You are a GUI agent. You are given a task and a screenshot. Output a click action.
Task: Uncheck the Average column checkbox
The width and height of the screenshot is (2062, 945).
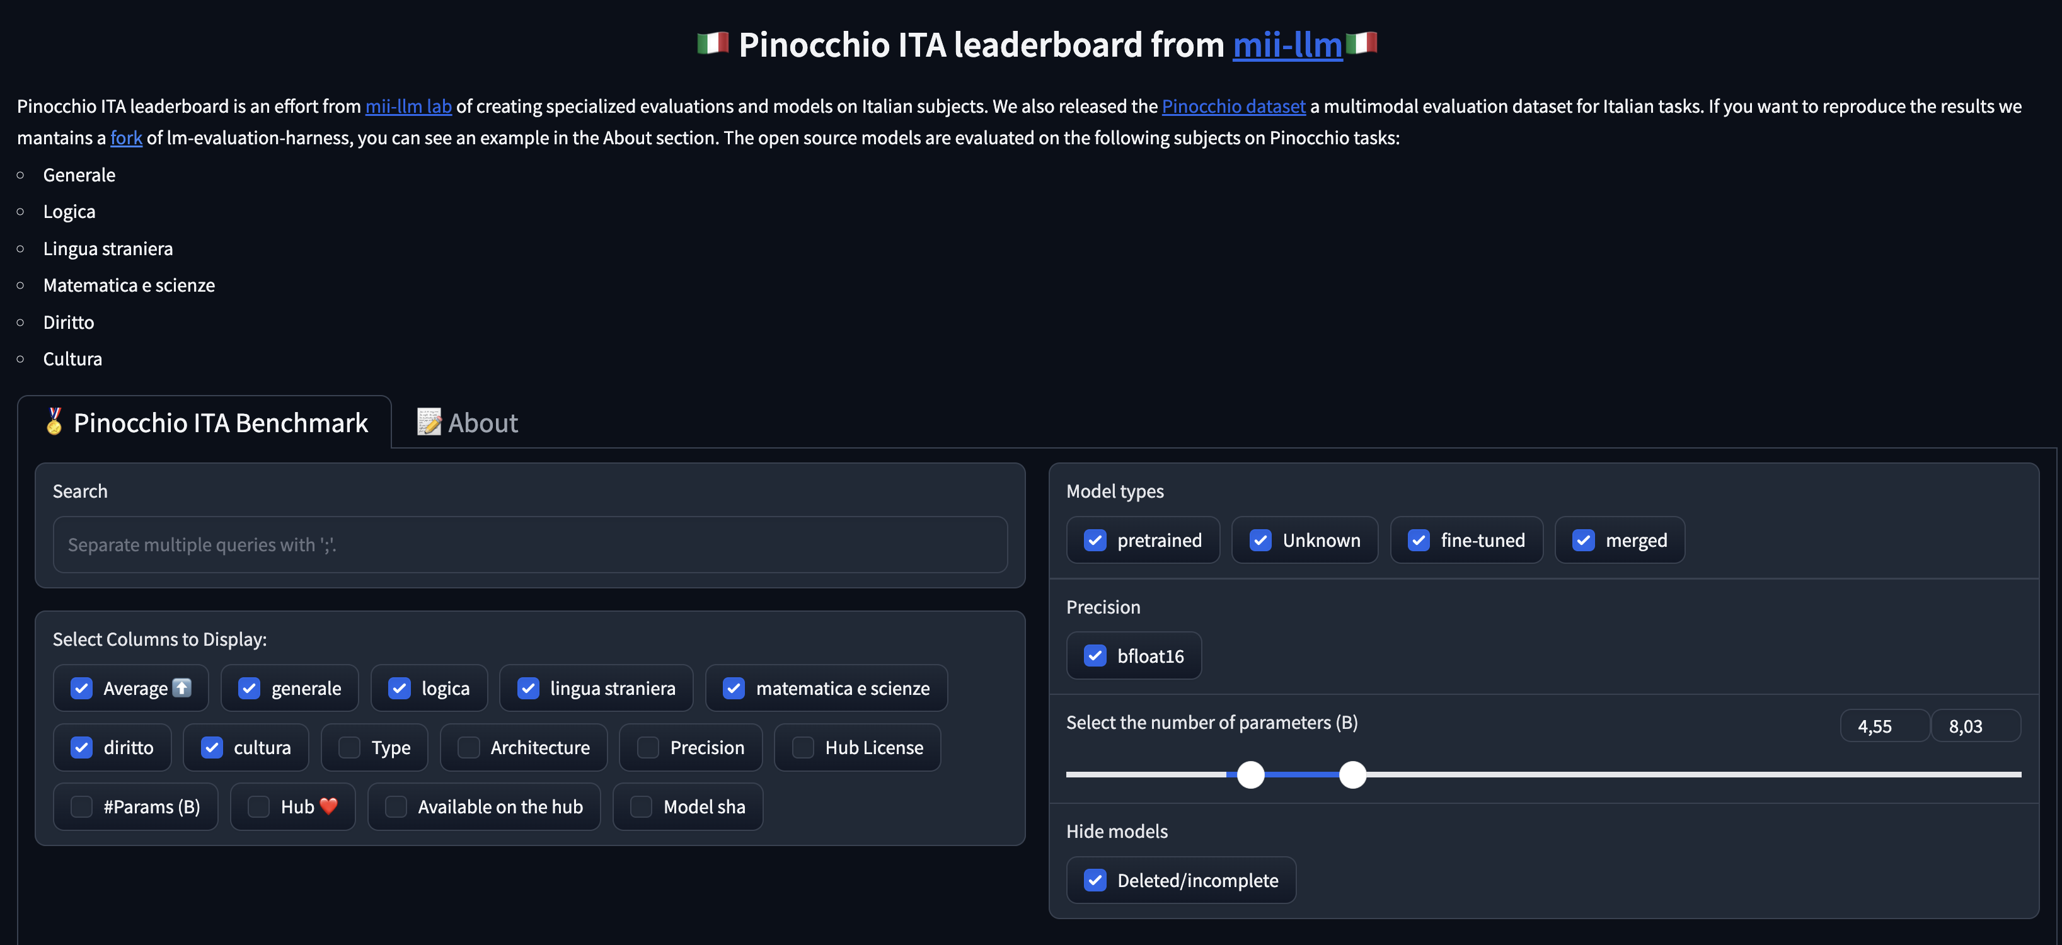82,688
